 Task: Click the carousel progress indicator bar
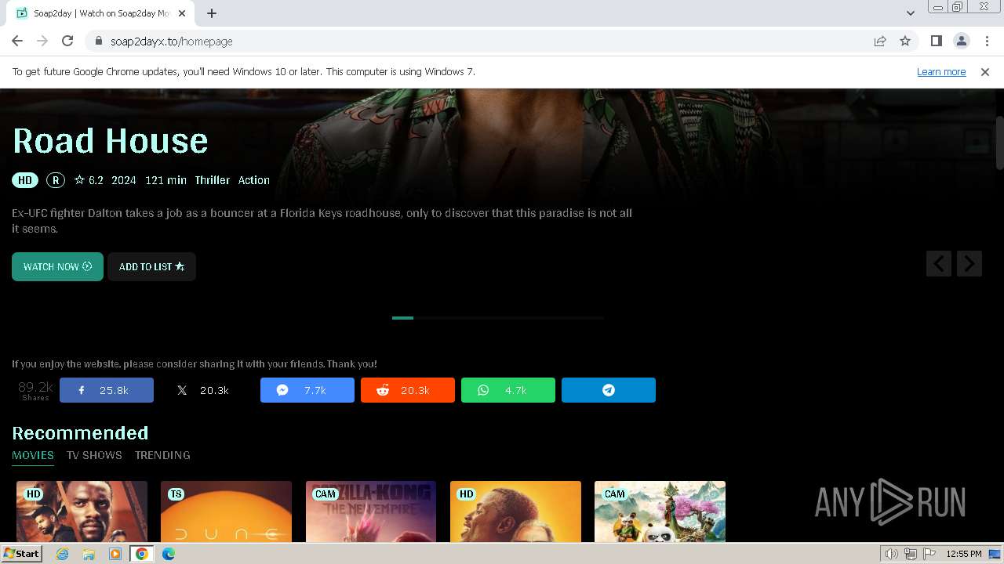[498, 318]
